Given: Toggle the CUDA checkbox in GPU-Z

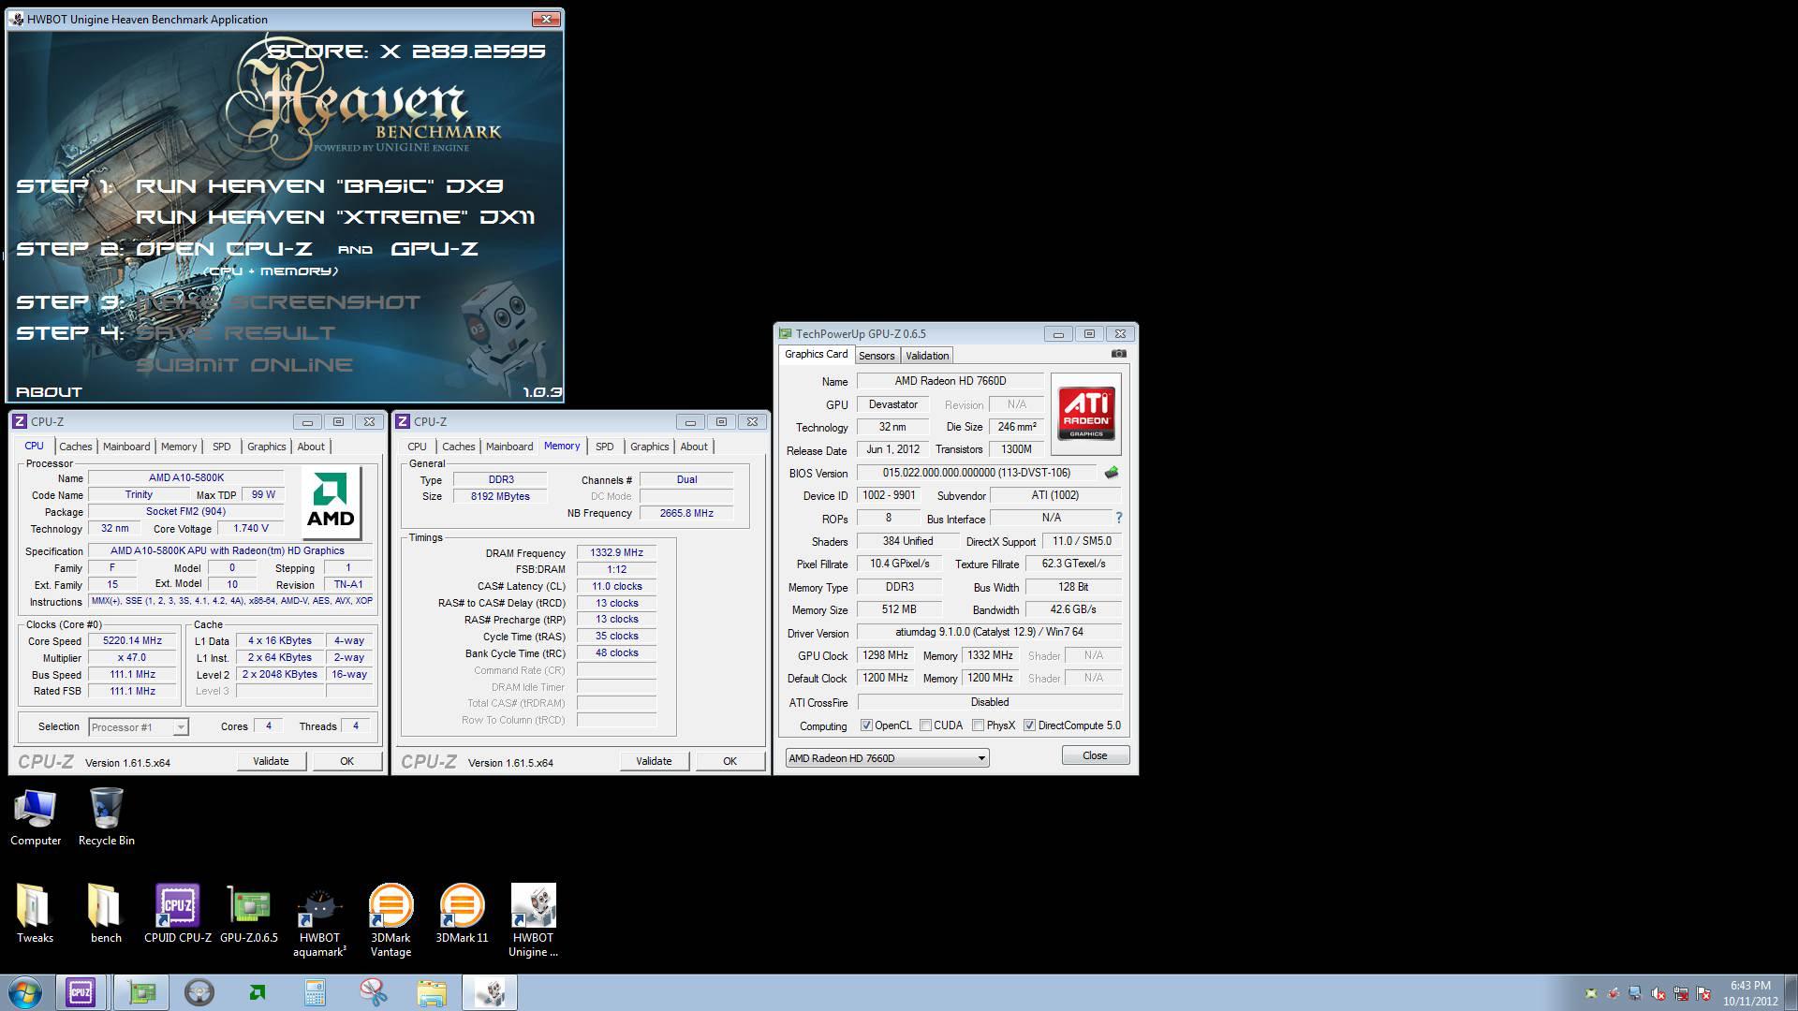Looking at the screenshot, I should [x=925, y=725].
